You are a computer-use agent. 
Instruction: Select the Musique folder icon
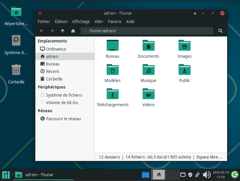click(149, 69)
